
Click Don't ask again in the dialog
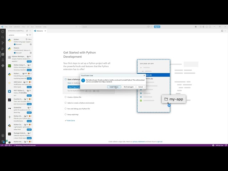[129, 87]
